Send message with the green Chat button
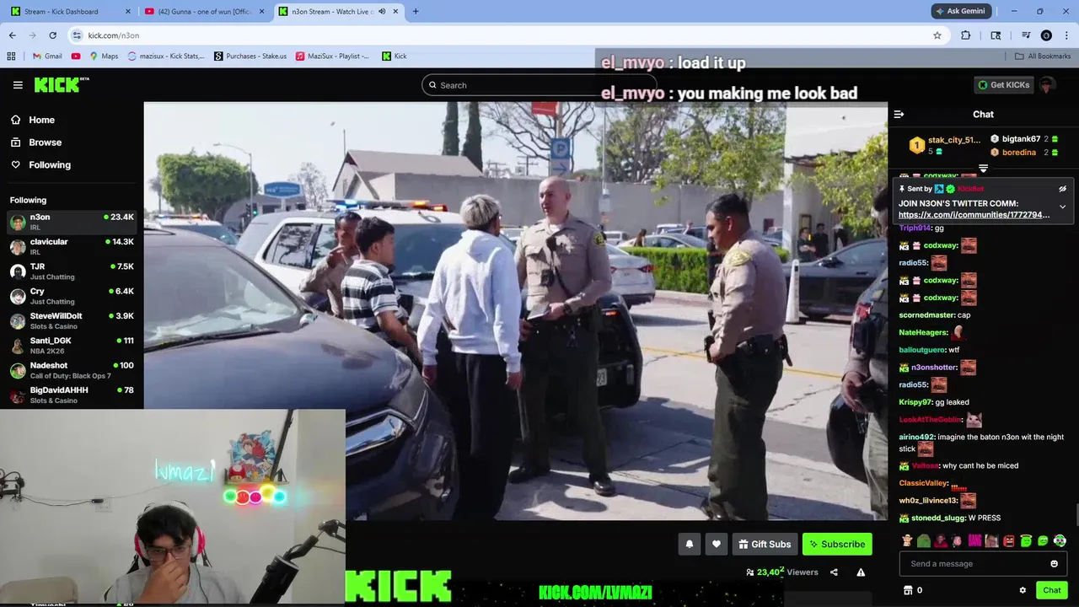The height and width of the screenshot is (607, 1079). click(1052, 590)
